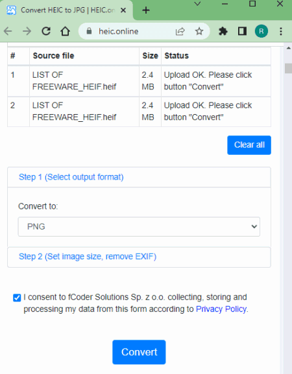
Task: Open Chrome extensions puzzle icon
Action: 223,31
